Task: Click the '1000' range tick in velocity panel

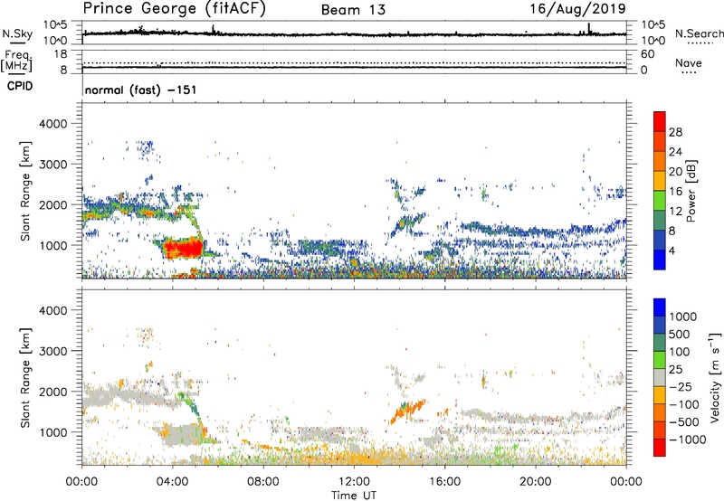Action: pyautogui.click(x=52, y=432)
